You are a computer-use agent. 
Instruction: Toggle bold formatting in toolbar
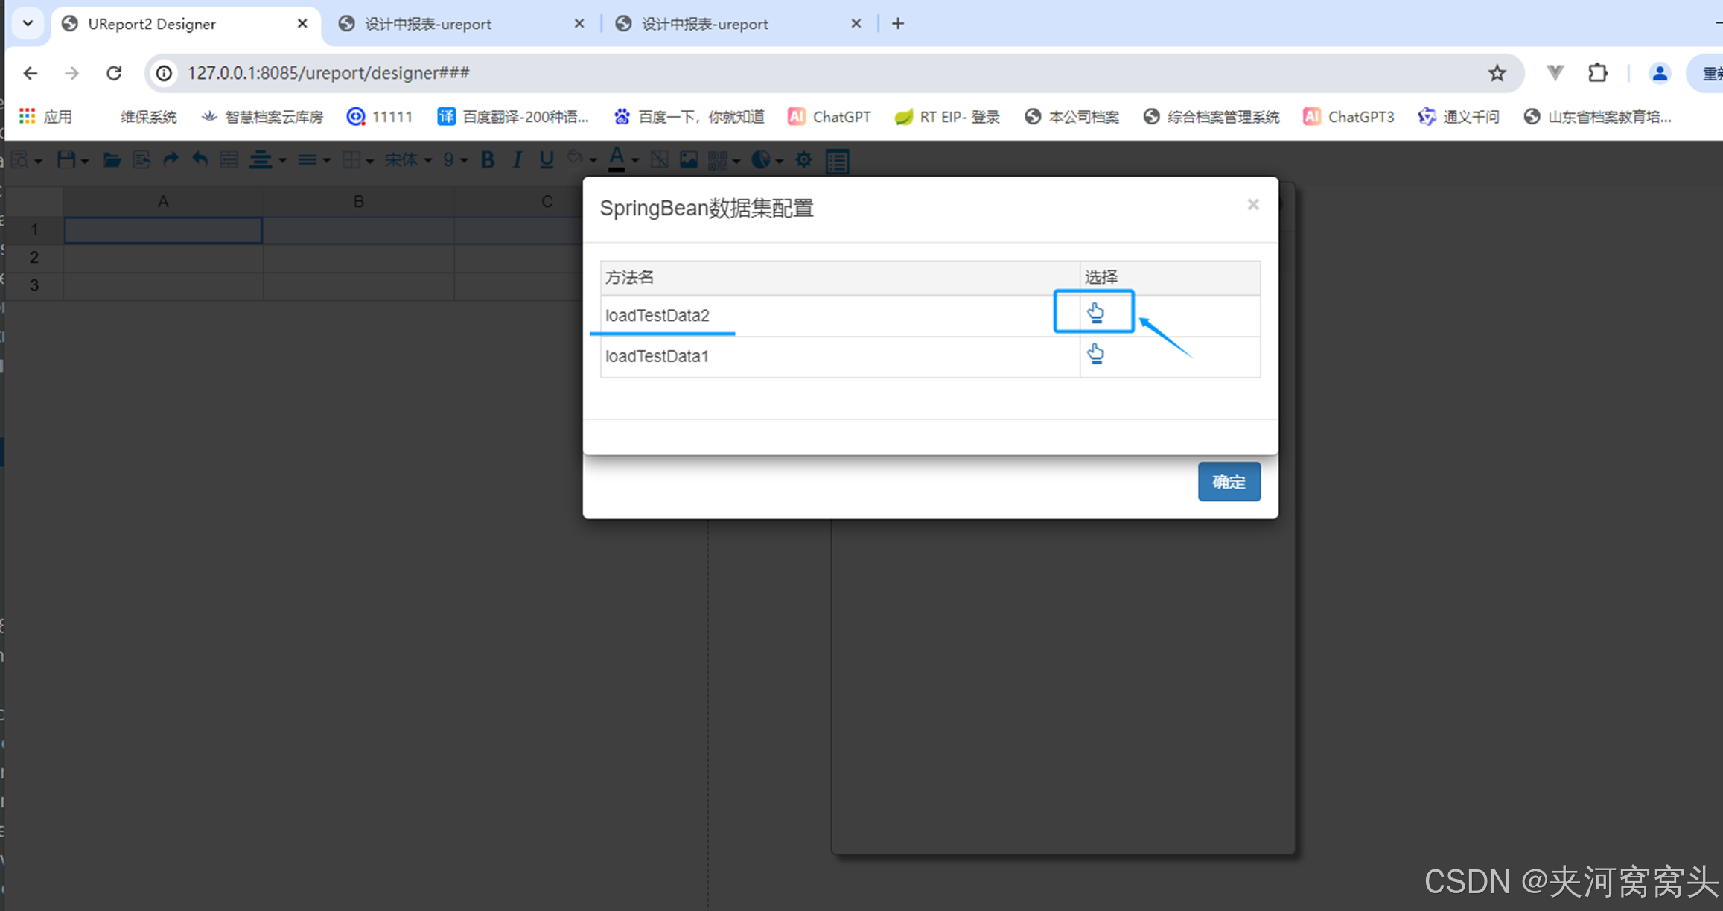coord(488,159)
